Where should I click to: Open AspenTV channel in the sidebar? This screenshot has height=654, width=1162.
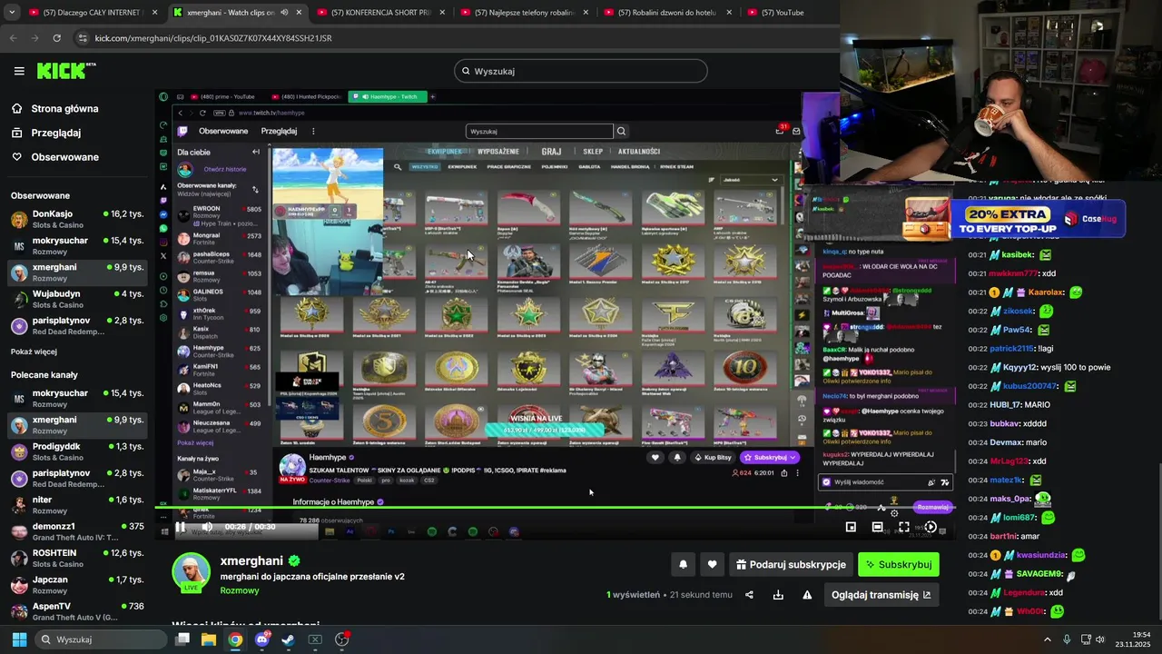[x=77, y=611]
